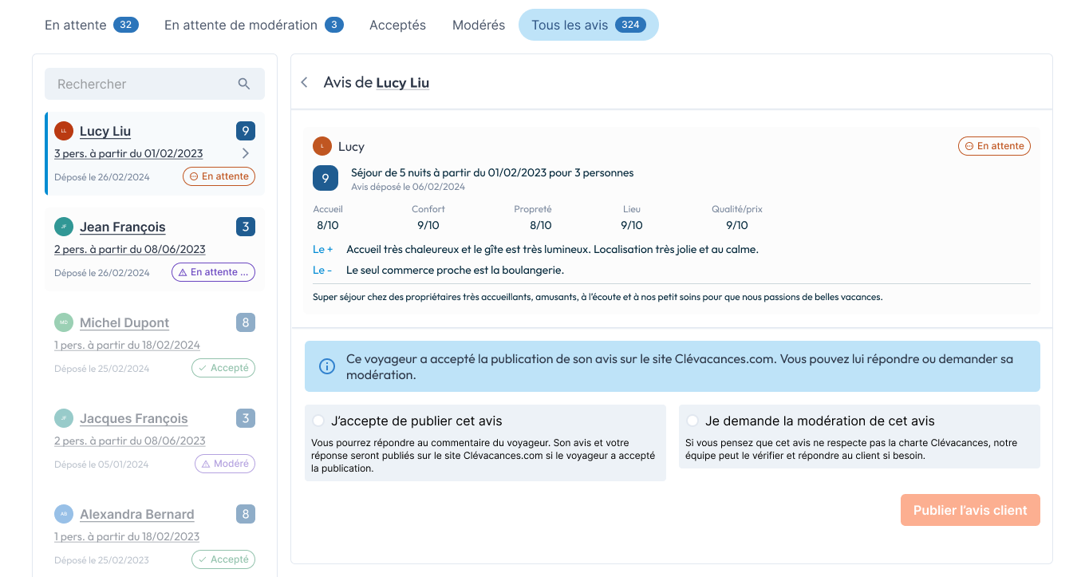
Task: Click score badge 3 on Jacques François card
Action: [246, 418]
